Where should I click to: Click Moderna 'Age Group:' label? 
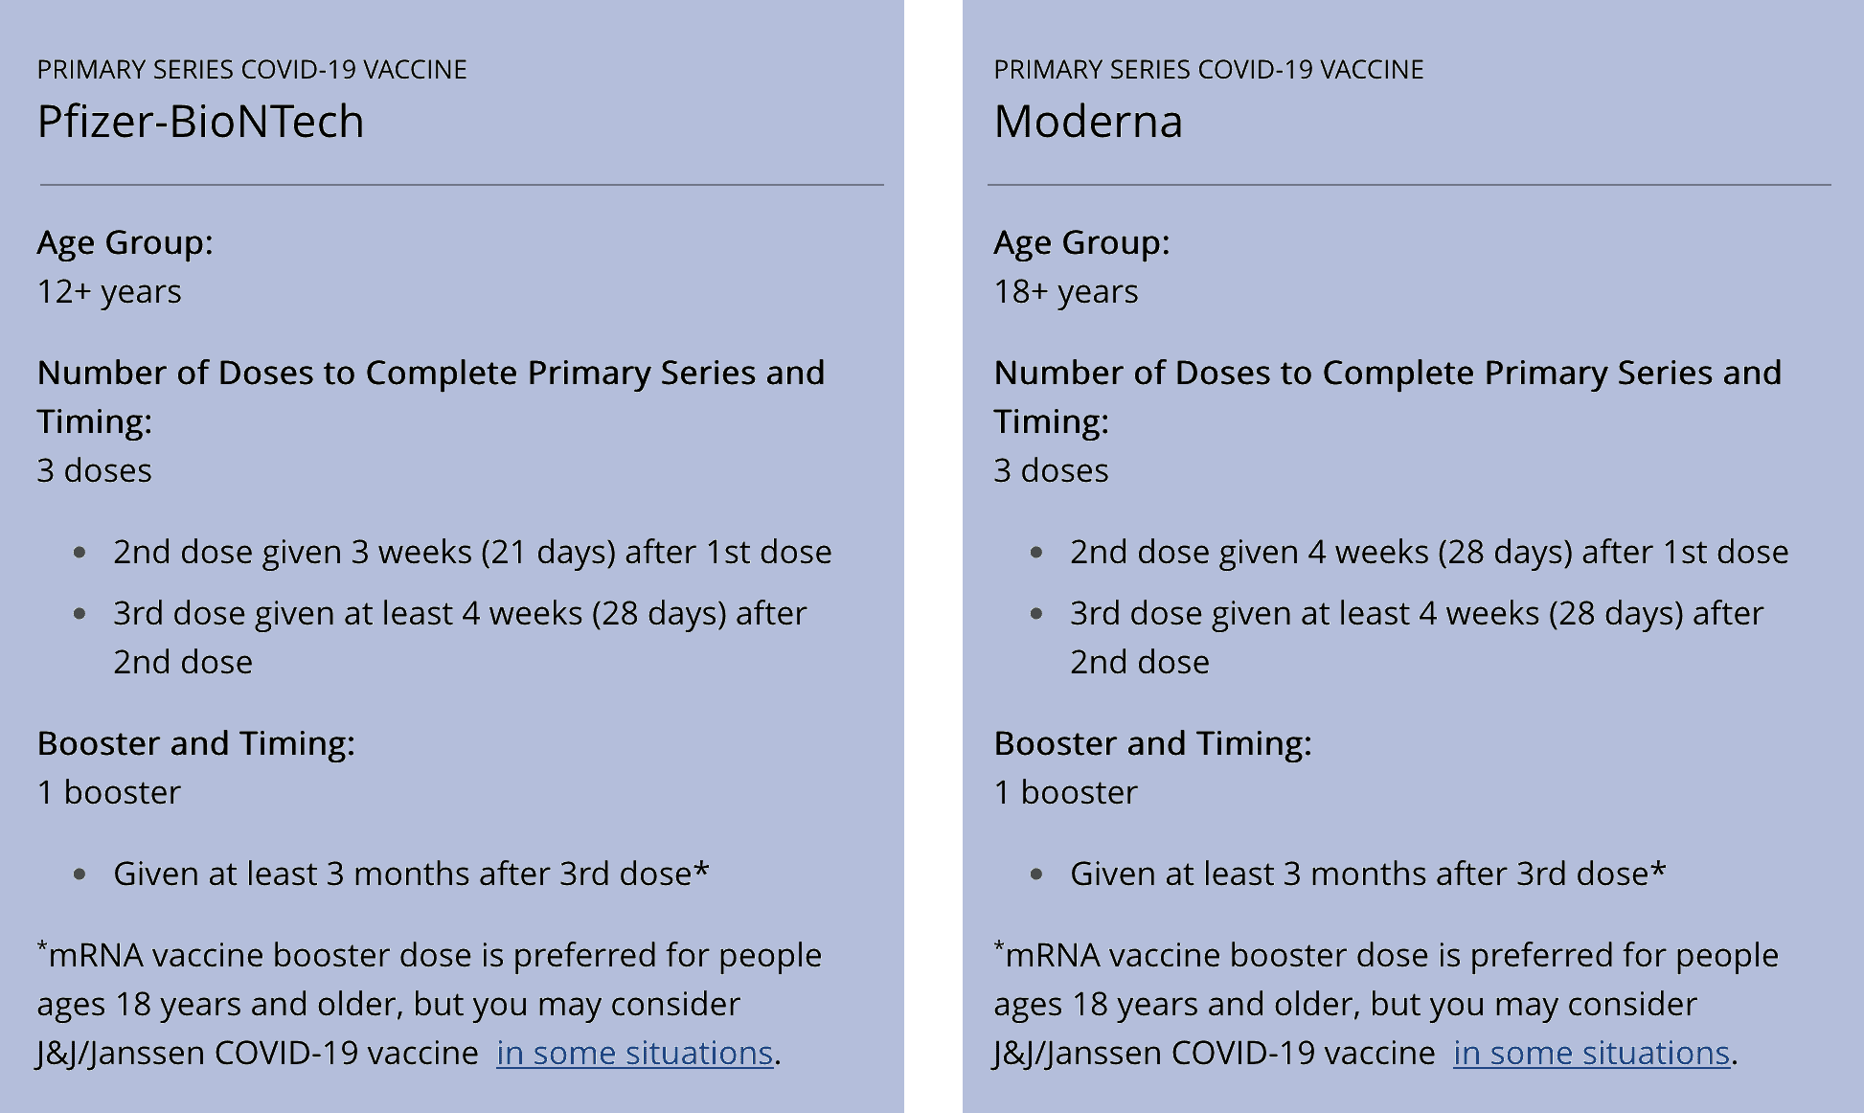click(1081, 242)
